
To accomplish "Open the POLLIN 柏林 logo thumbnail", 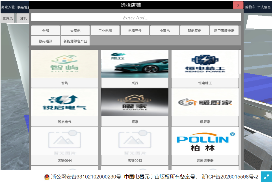I will [x=205, y=141].
